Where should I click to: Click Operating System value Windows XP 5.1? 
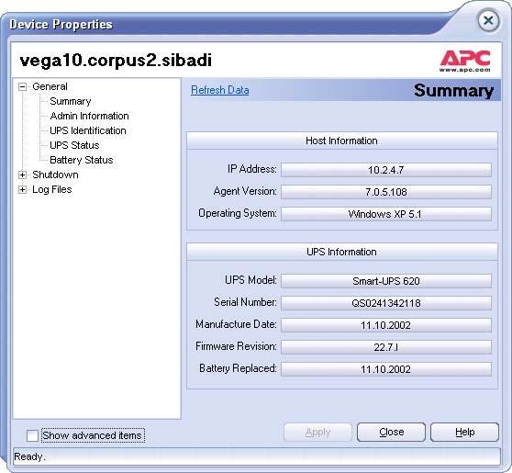(386, 214)
